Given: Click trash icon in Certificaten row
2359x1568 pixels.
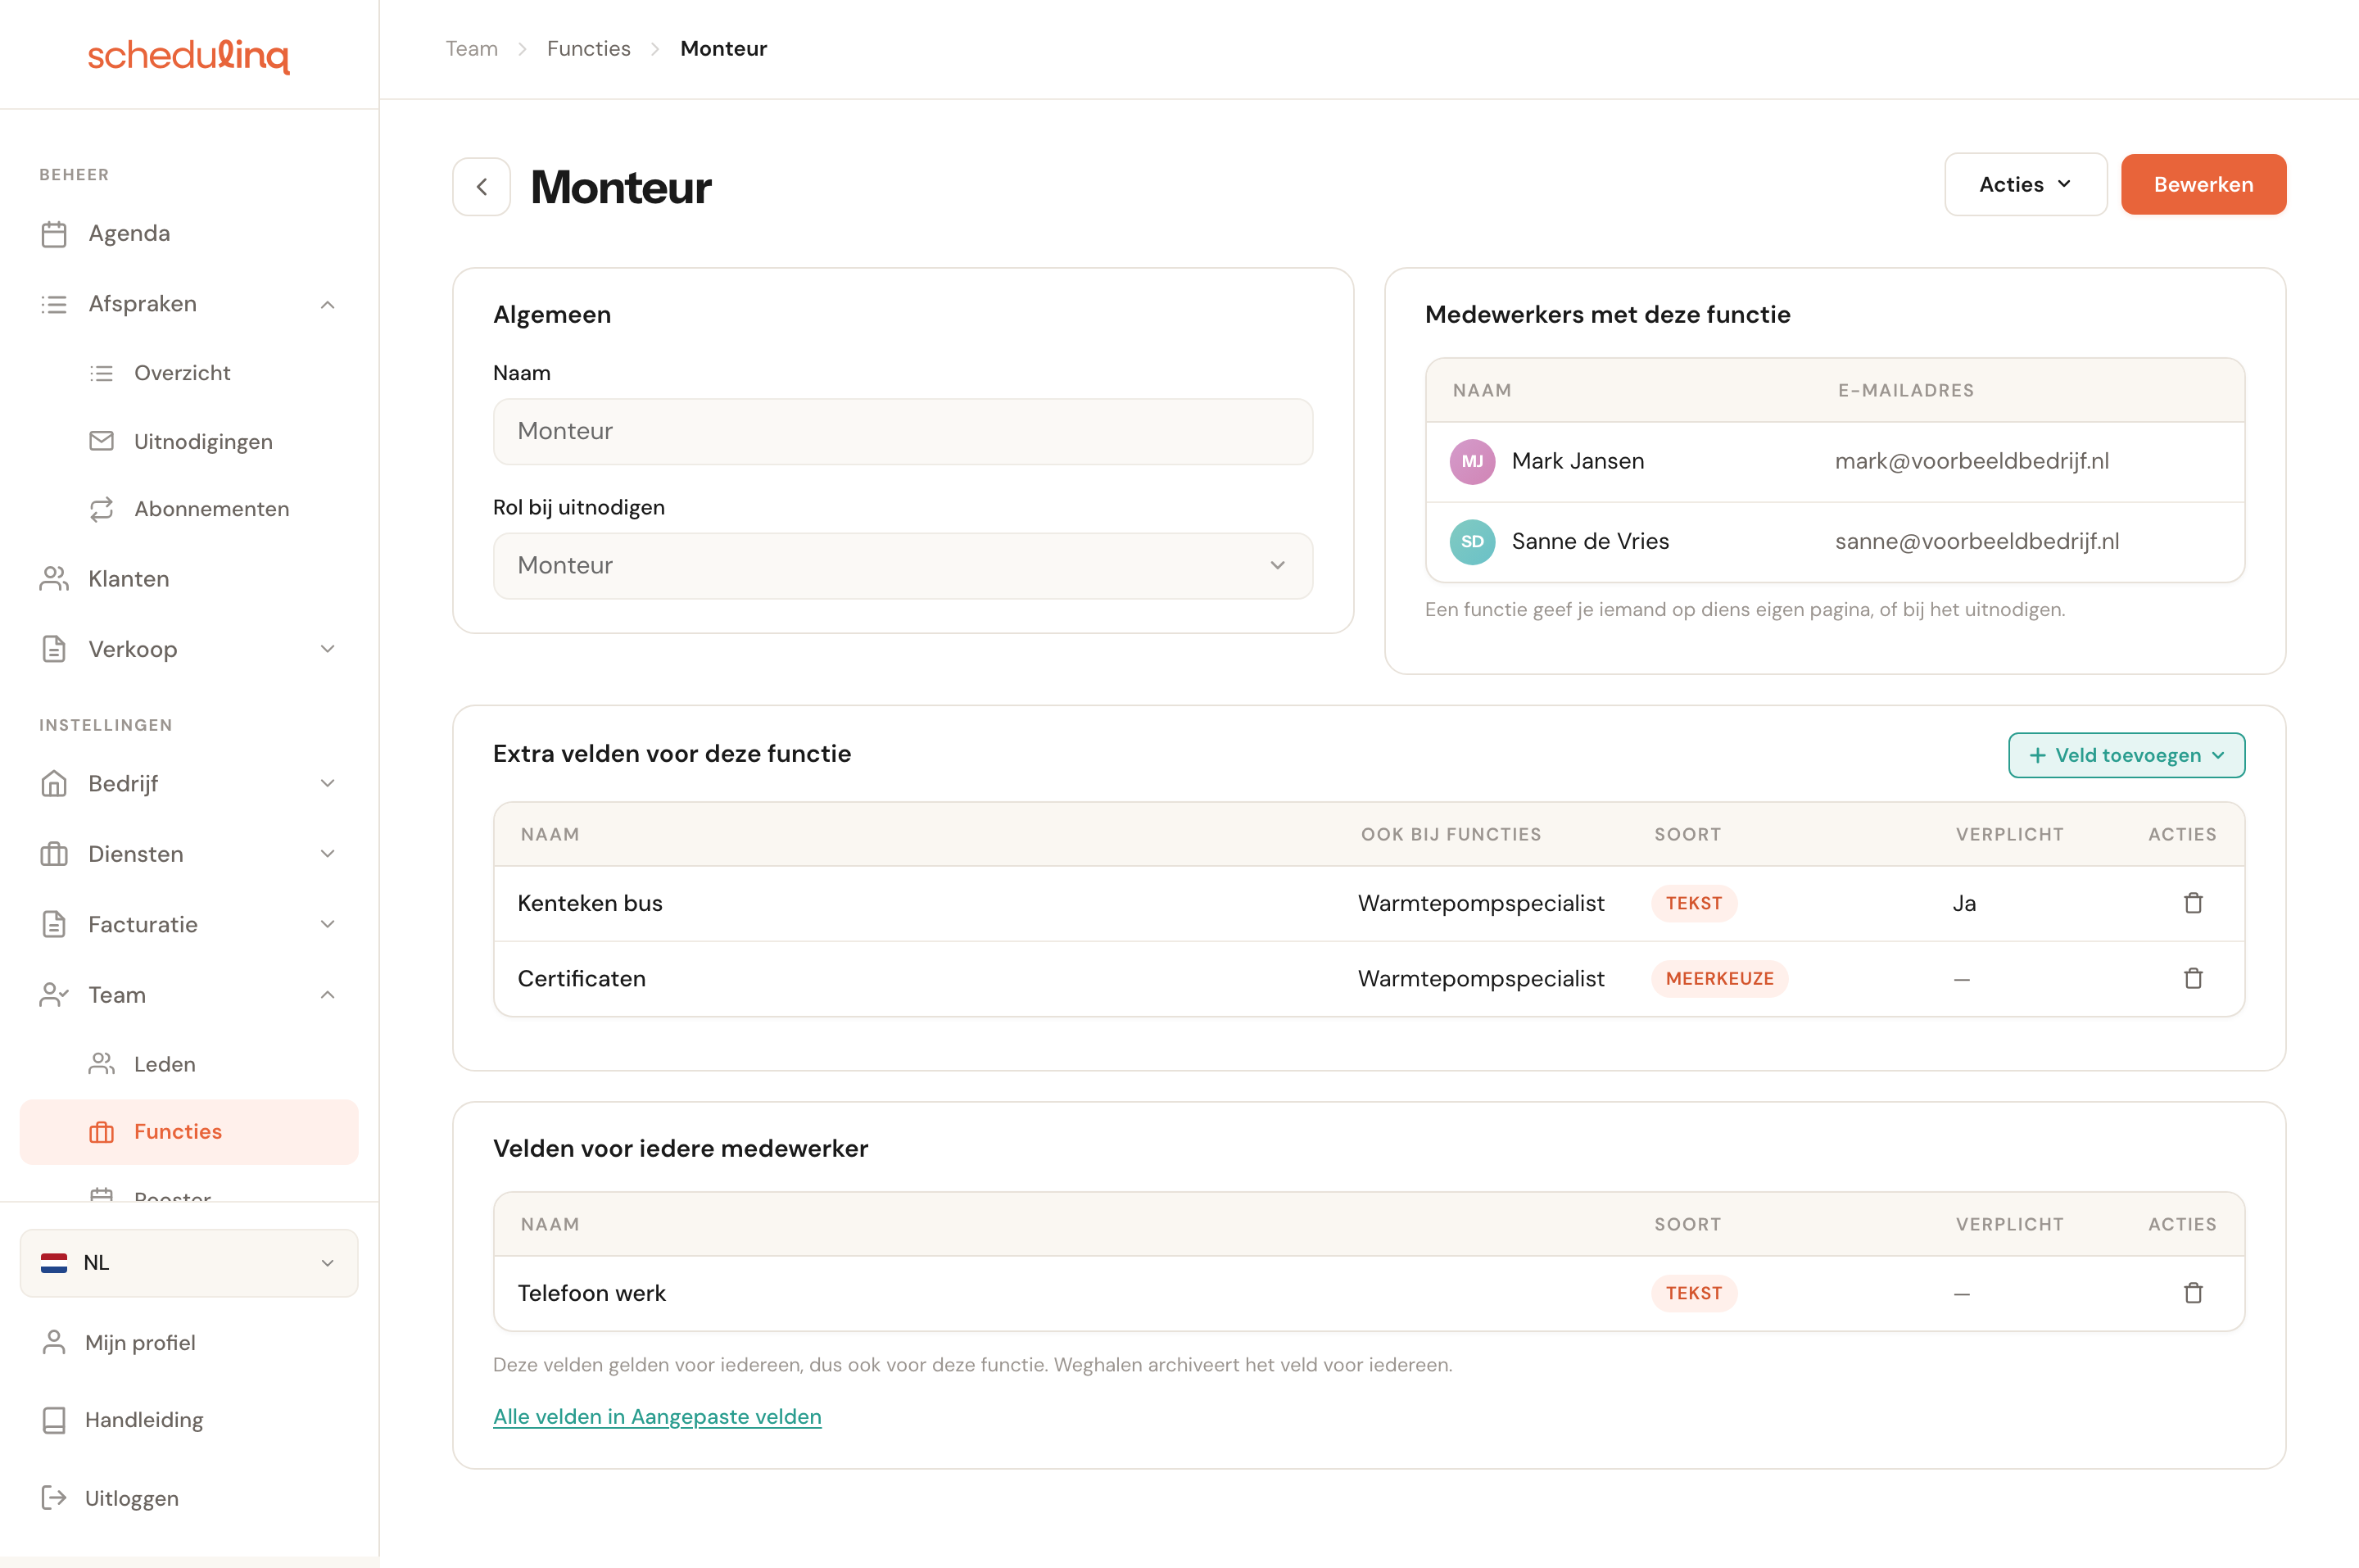Looking at the screenshot, I should pos(2193,979).
